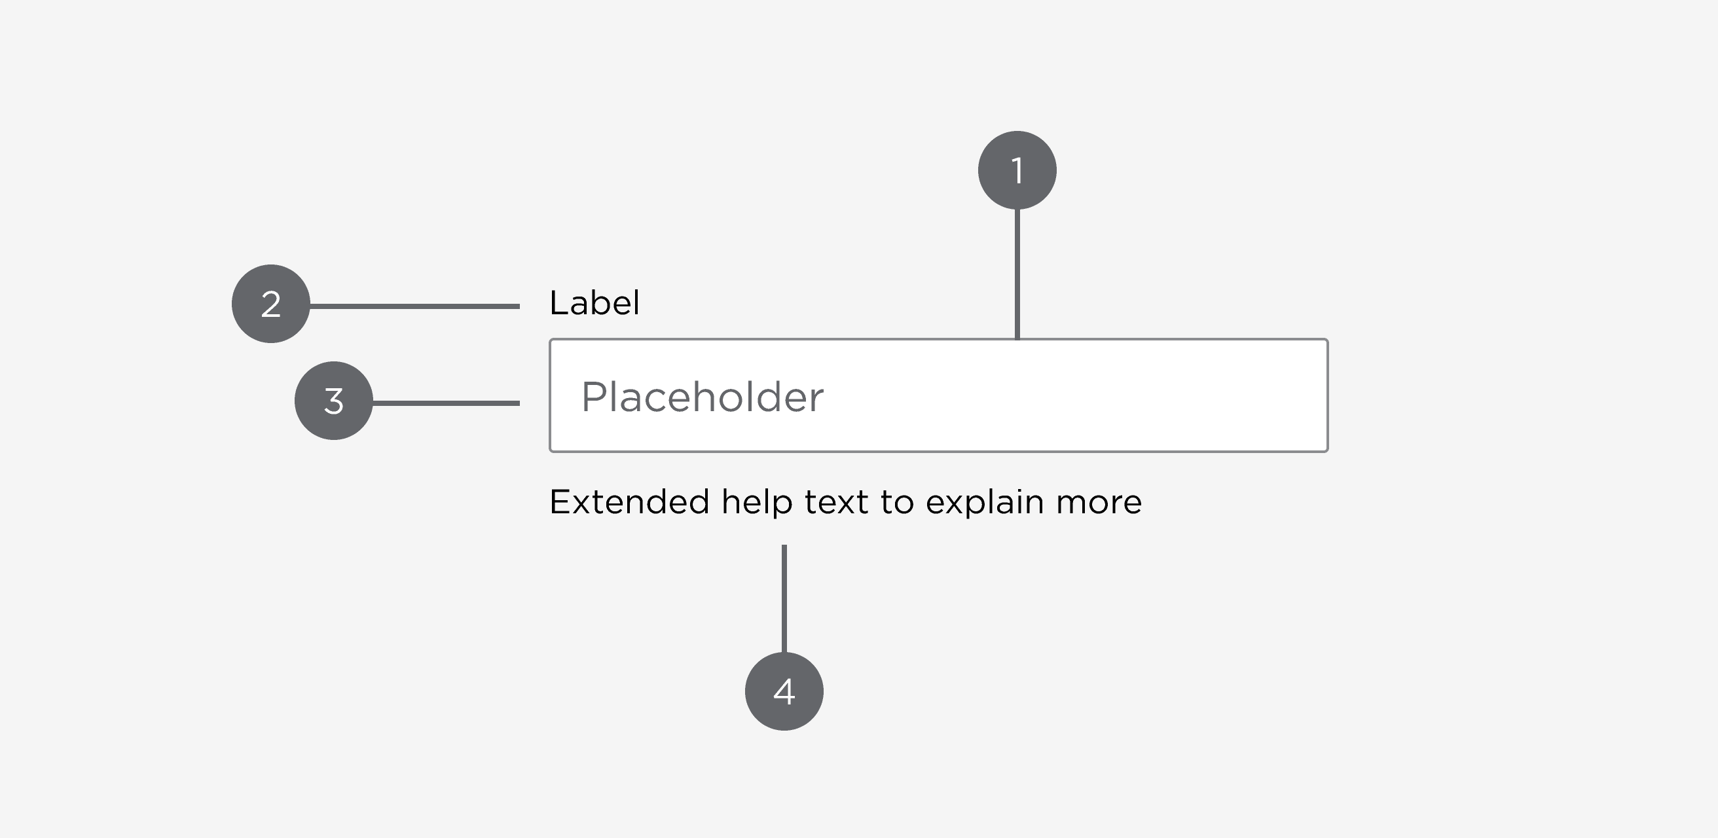
Task: Click the letter "P" of Placeholder
Action: pyautogui.click(x=592, y=397)
